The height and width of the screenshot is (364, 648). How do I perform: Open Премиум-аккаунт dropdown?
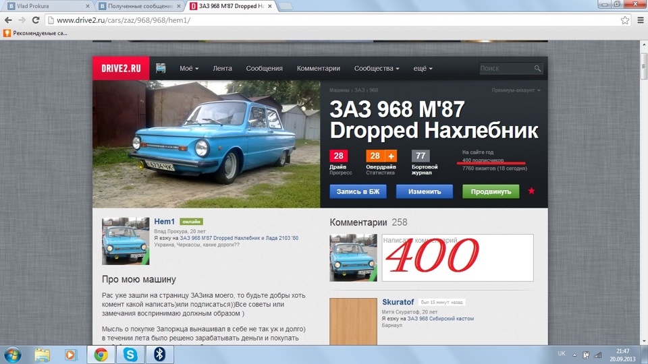tap(516, 90)
